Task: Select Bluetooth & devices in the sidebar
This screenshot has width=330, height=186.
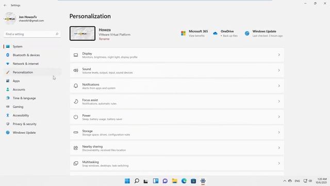Action: (32, 55)
